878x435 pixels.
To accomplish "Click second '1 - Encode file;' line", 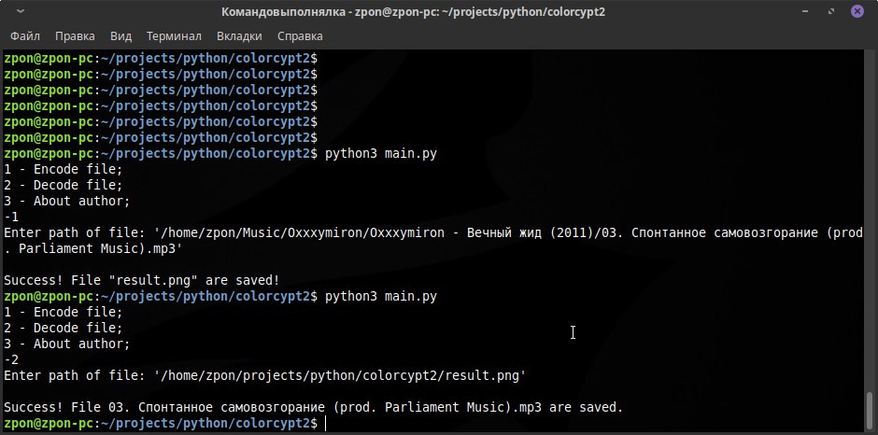I will click(x=64, y=312).
